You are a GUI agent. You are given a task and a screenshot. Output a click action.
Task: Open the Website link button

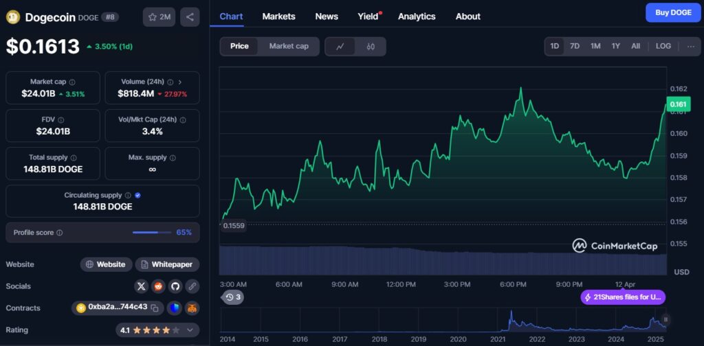[x=107, y=264]
